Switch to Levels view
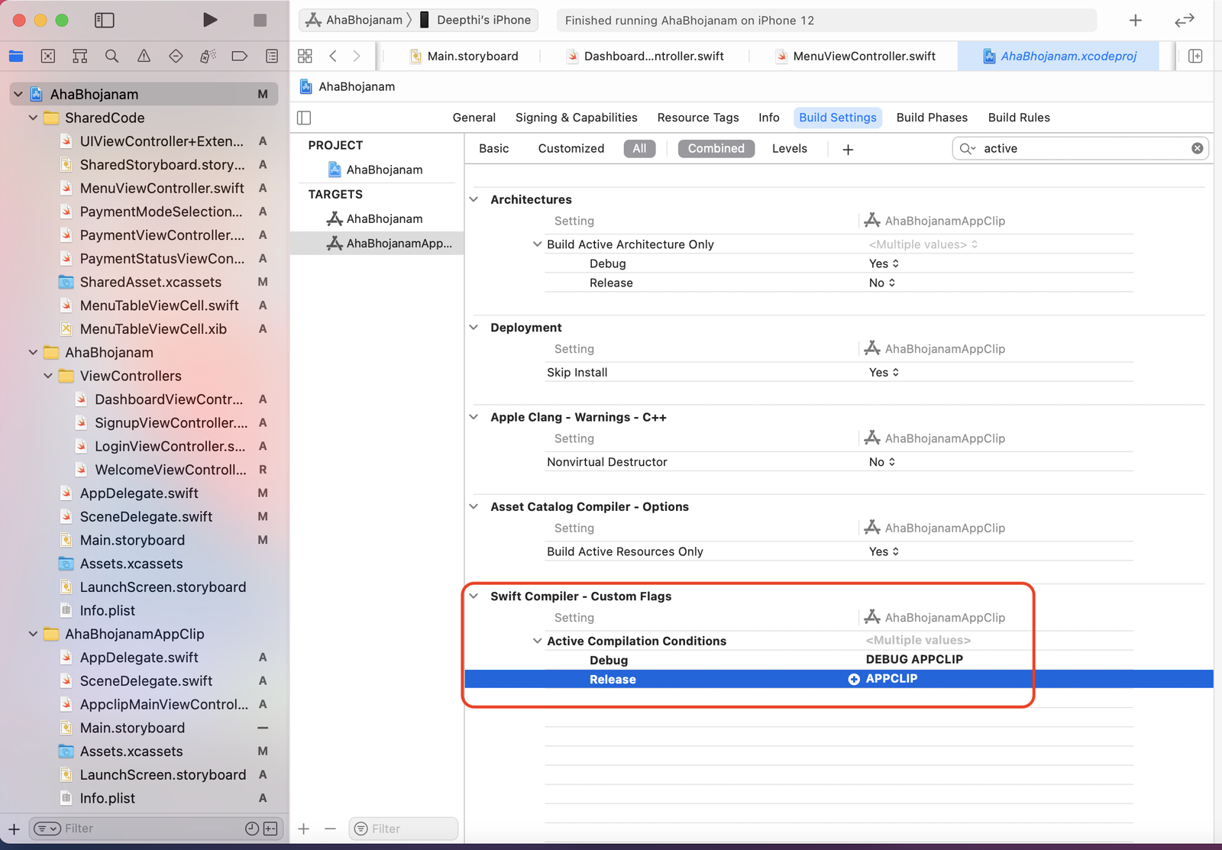 pos(790,148)
